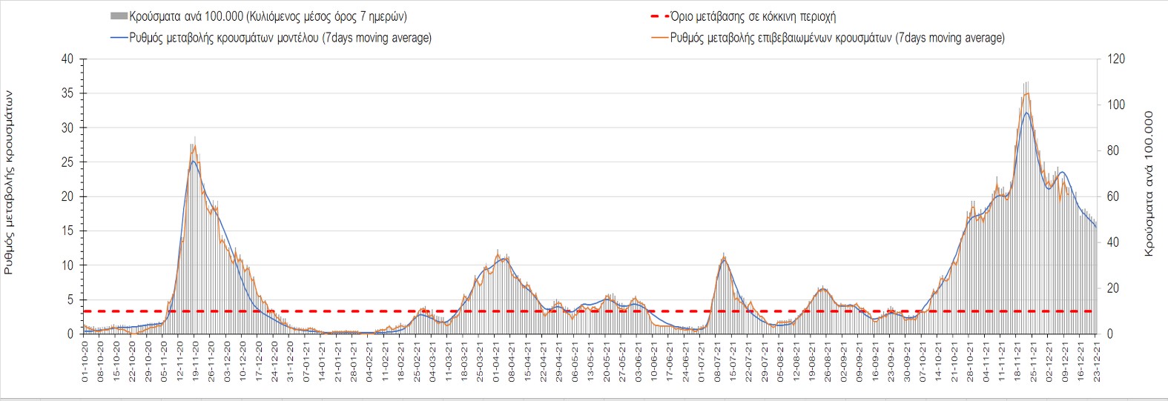The image size is (1168, 401).
Task: Click the 19-11-20 date tick label
Action: 196,362
